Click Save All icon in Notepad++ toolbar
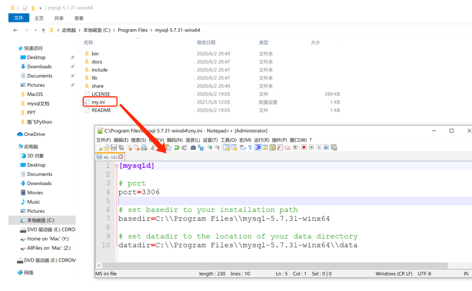The height and width of the screenshot is (291, 472). (121, 148)
